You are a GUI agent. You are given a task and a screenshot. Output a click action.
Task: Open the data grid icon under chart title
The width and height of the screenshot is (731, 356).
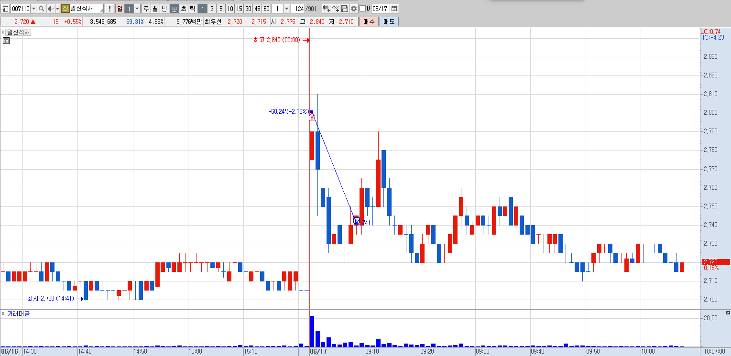(x=6, y=41)
